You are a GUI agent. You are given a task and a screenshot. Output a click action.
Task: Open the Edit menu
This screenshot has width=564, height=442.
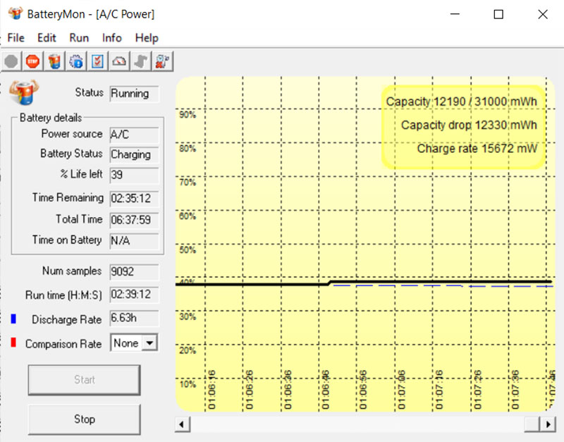47,38
